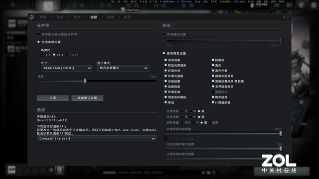Click the 选项 section heading above 所用渲染API

pos(41,110)
